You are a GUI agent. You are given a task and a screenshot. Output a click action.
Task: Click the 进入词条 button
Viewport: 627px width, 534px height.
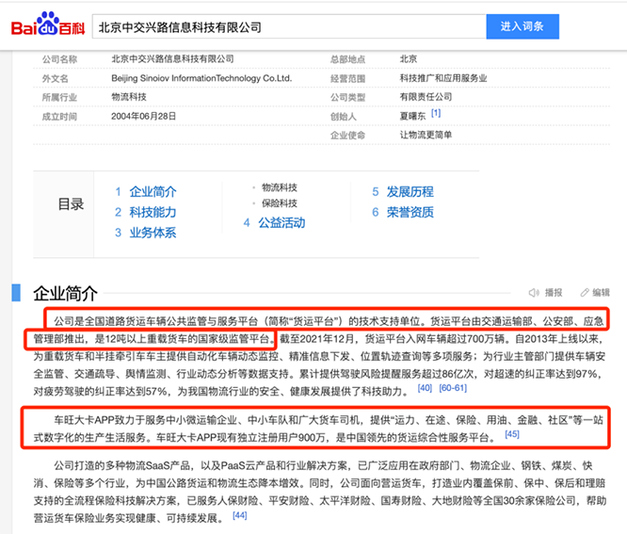(522, 26)
